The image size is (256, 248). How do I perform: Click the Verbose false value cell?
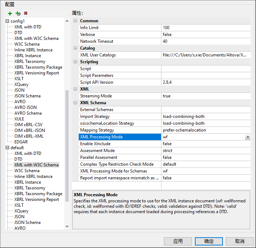206,35
